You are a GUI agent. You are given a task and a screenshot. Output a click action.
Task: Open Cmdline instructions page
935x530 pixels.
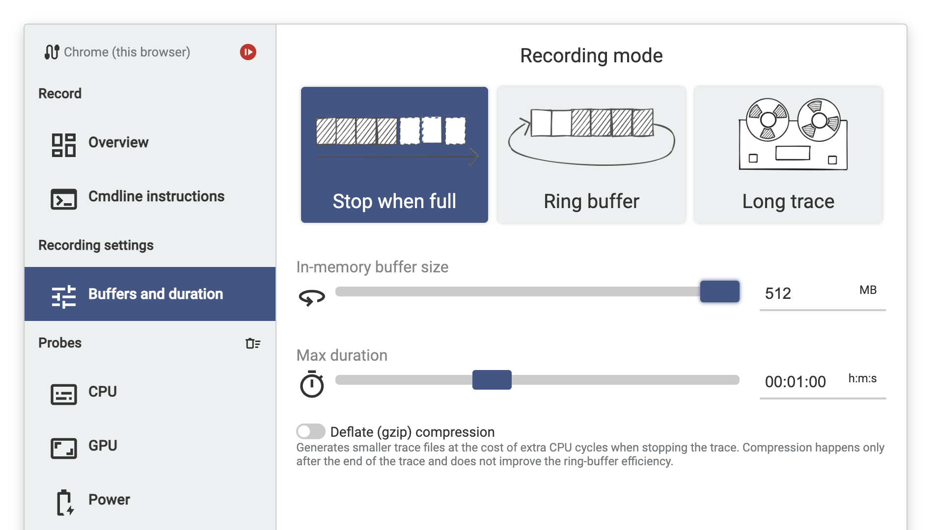pyautogui.click(x=156, y=196)
